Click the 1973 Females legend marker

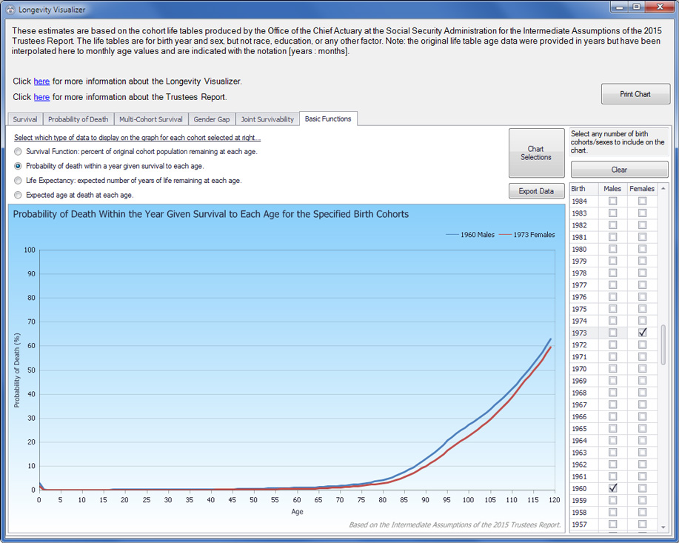(504, 234)
